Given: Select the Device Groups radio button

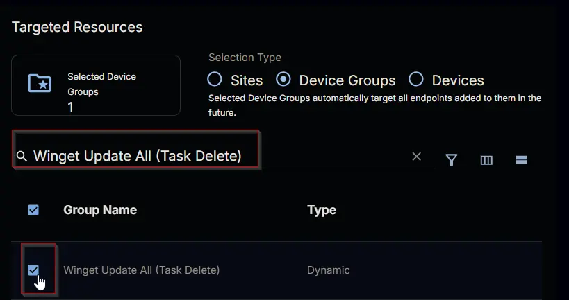Looking at the screenshot, I should click(x=283, y=79).
